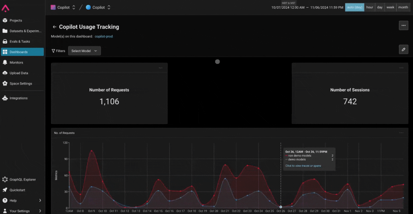This screenshot has height=214, width=413.
Task: Click the Integrations puzzle icon
Action: point(5,98)
